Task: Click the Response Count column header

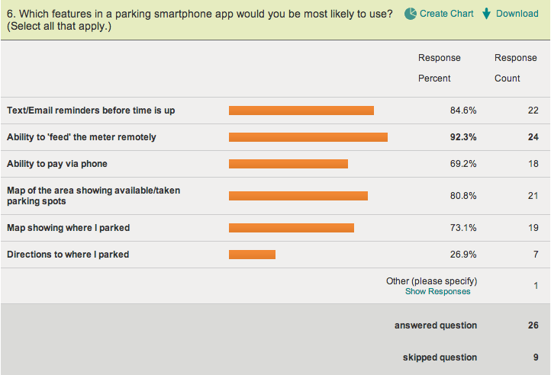Action: (515, 68)
